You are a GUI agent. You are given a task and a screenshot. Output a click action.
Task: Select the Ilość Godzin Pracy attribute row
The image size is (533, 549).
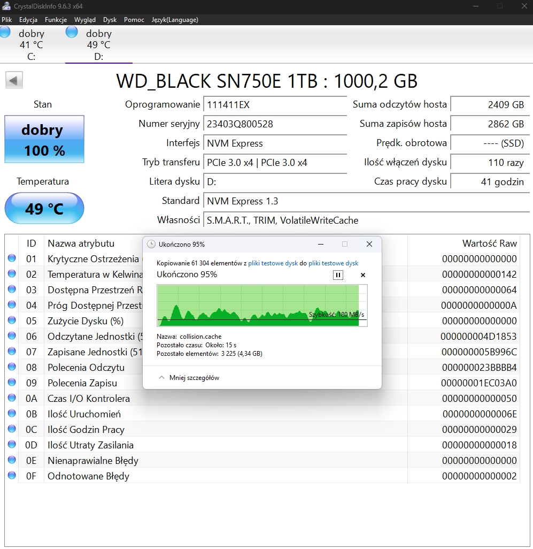pyautogui.click(x=214, y=429)
